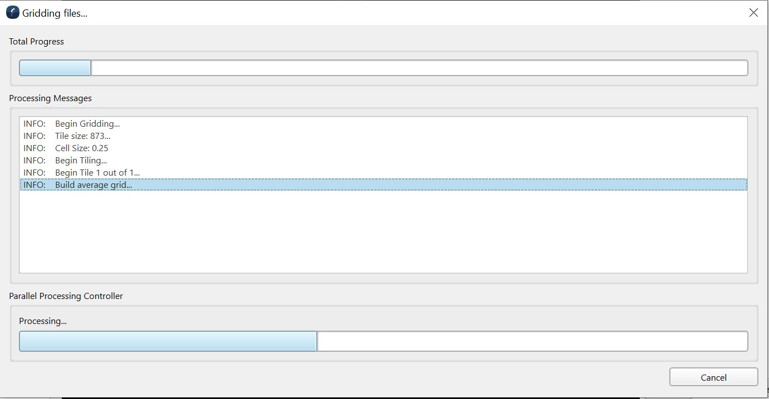
Task: Click the 'Processing Messages' label
Action: 51,98
